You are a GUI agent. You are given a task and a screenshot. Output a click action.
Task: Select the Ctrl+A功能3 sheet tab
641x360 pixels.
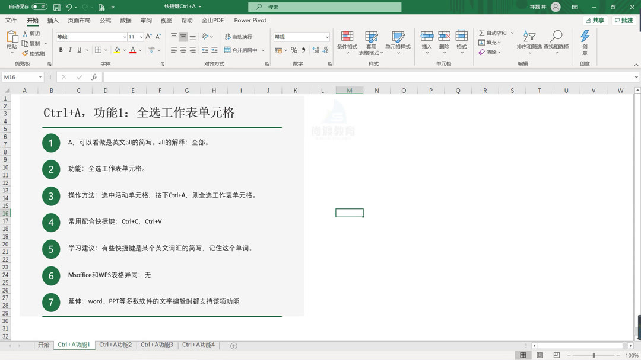pos(157,345)
